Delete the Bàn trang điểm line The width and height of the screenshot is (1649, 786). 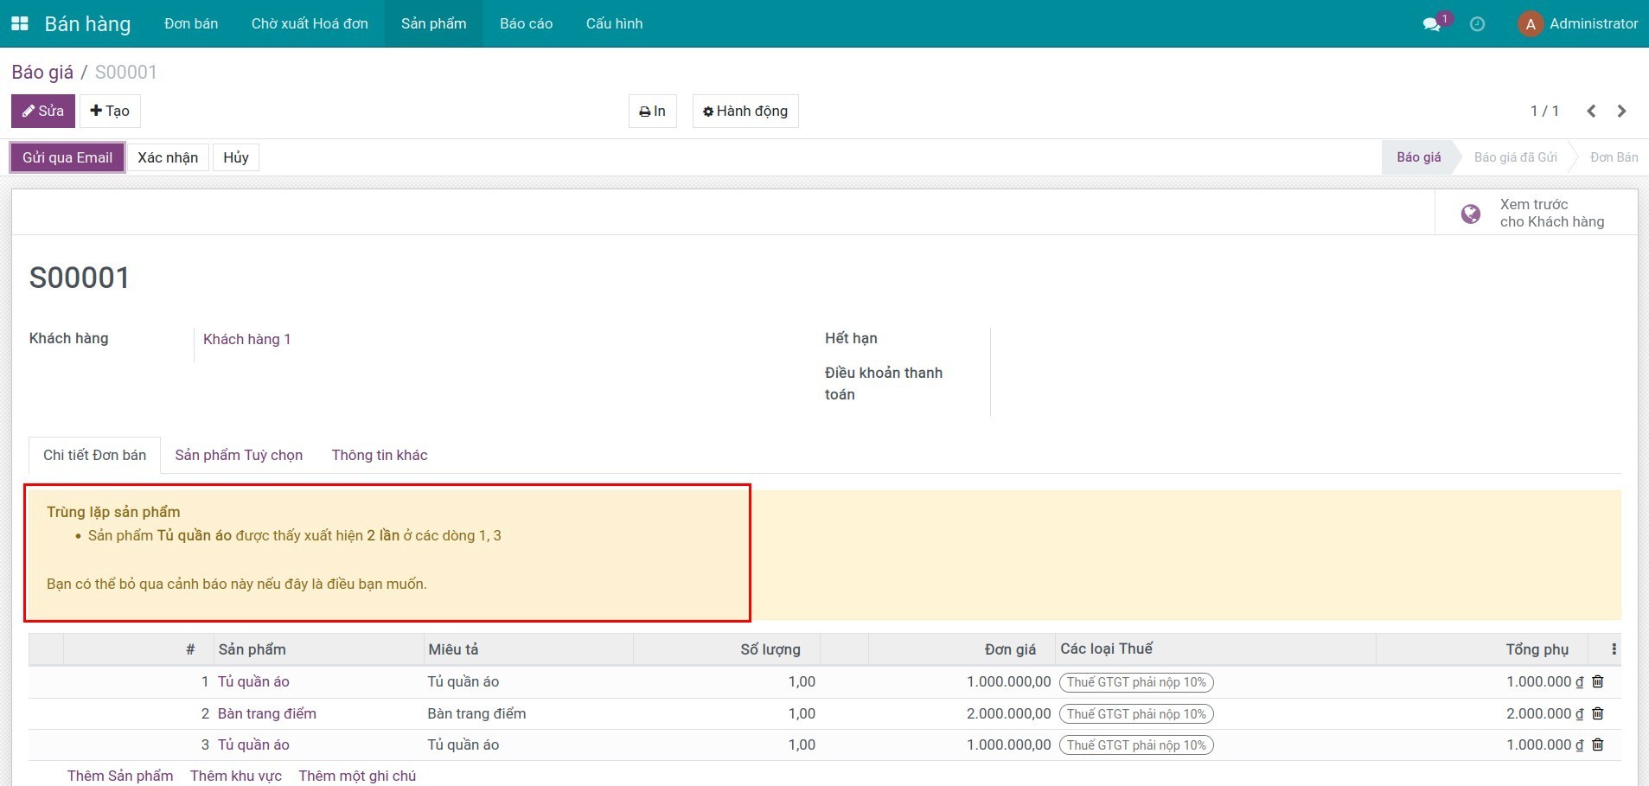point(1597,713)
